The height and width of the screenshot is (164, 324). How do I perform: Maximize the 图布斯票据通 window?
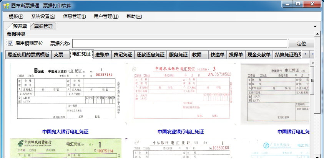(x=298, y=4)
